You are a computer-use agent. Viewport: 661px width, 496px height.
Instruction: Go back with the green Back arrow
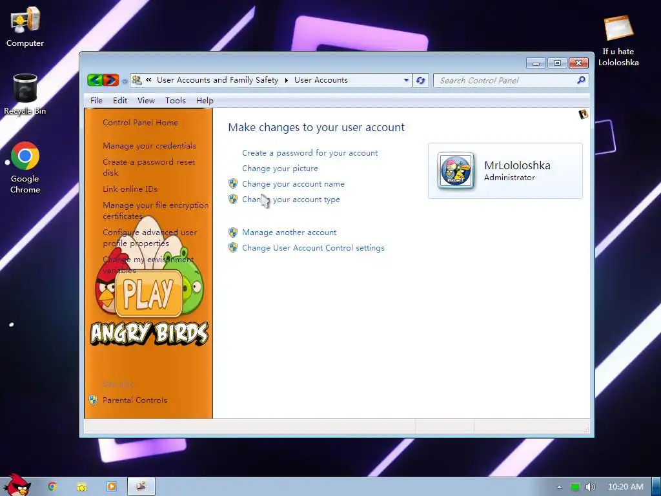(x=95, y=79)
